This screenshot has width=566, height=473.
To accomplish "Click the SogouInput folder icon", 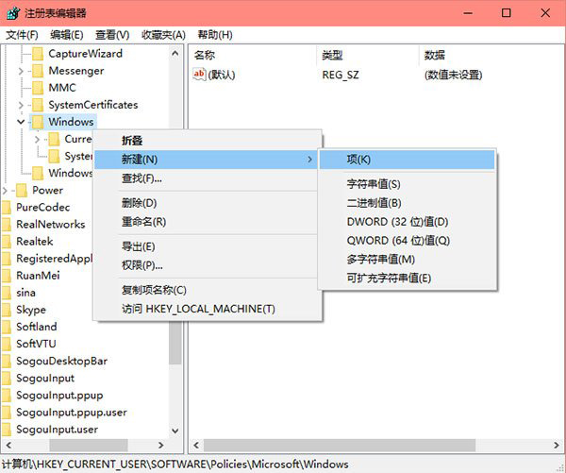I will point(7,378).
